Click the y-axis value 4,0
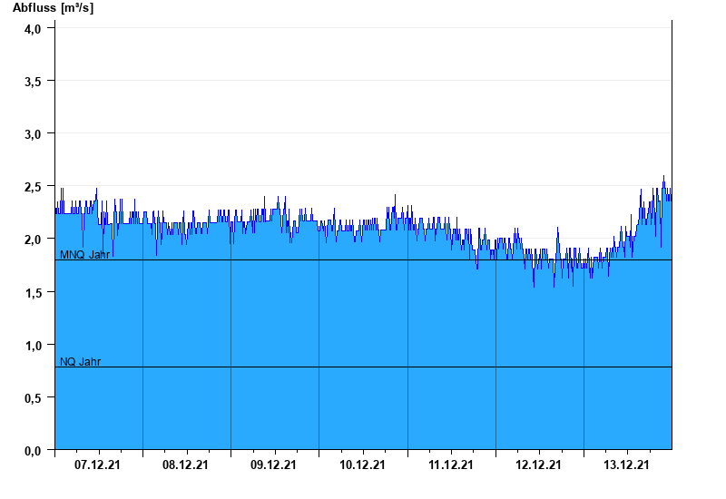Viewport: 726px width, 499px height. (33, 29)
